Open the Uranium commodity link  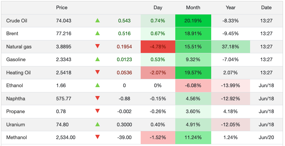click(15, 125)
